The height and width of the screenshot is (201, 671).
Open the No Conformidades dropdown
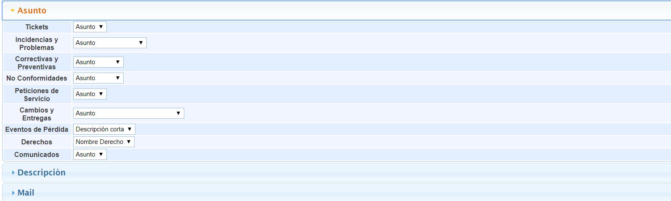coord(98,78)
